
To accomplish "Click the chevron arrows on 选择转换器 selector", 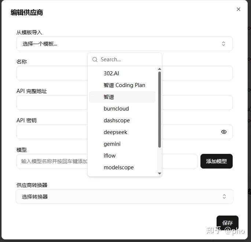I will point(224,196).
